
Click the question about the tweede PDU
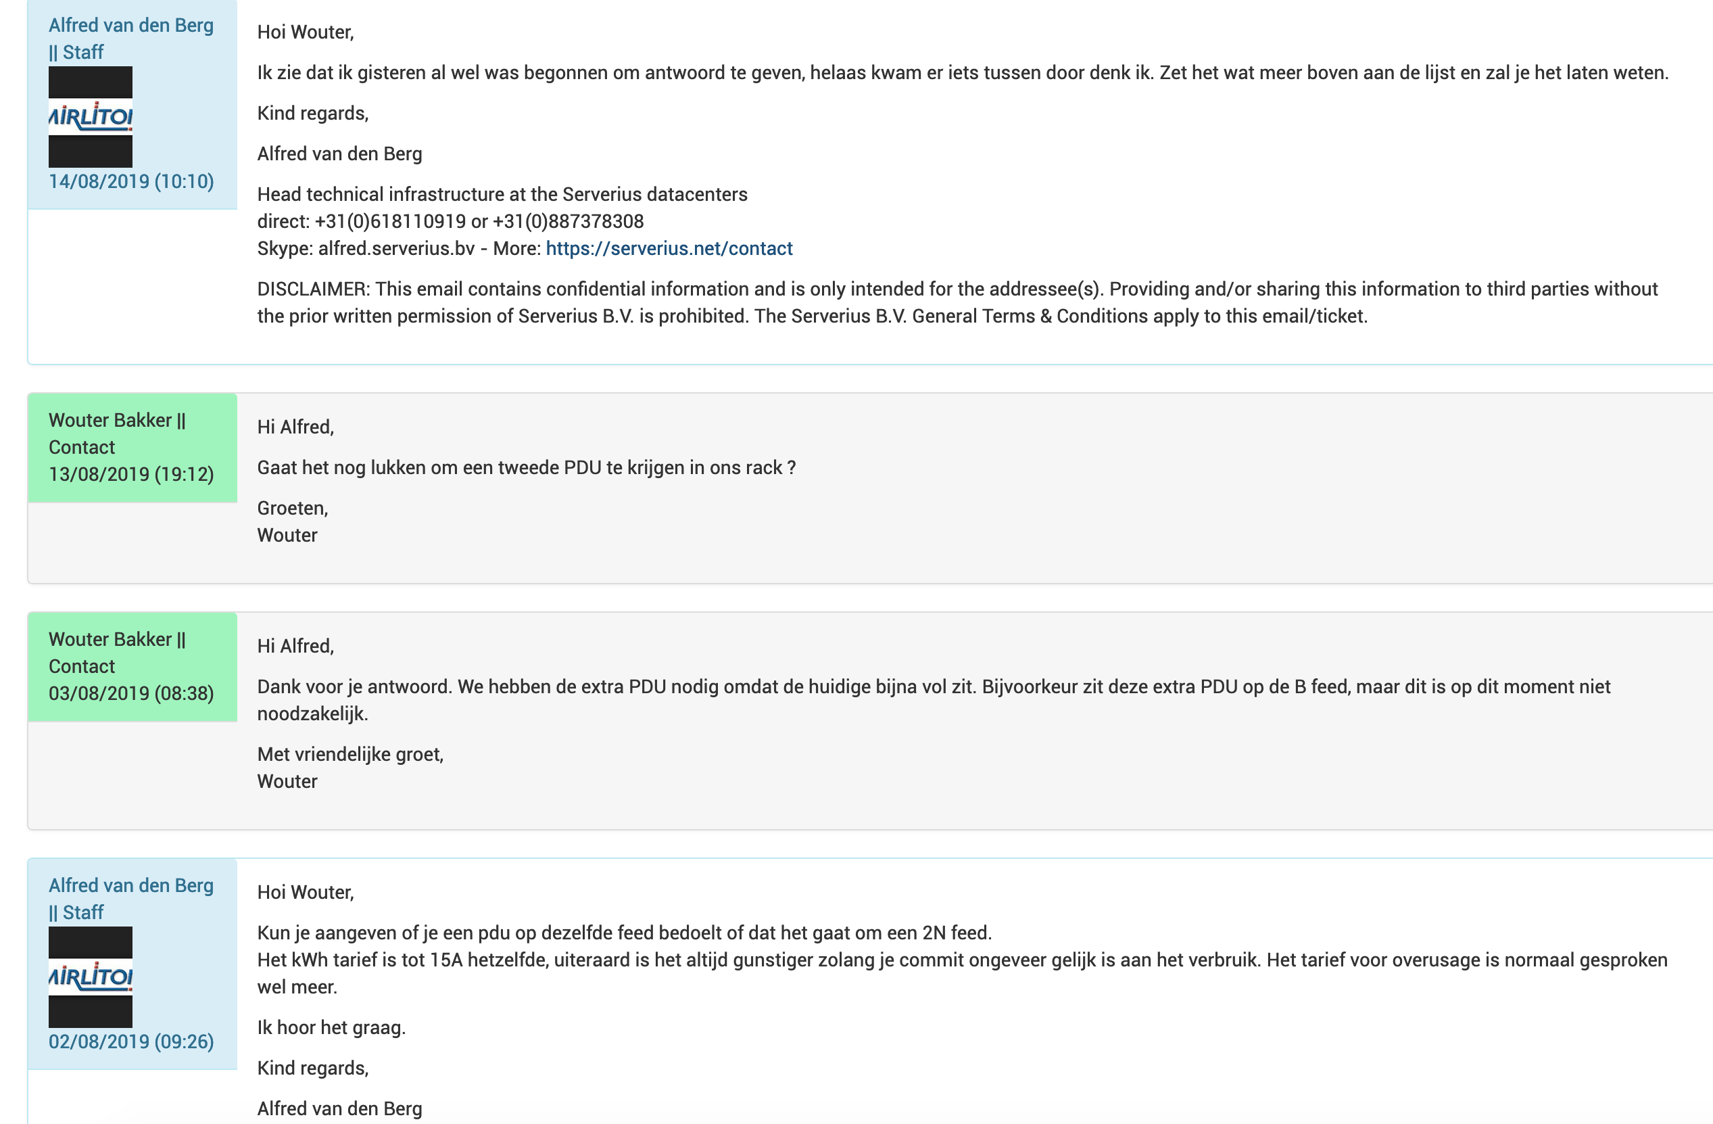(526, 468)
